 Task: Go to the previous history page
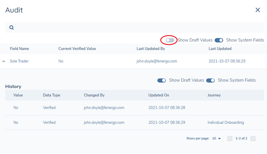(x=230, y=139)
